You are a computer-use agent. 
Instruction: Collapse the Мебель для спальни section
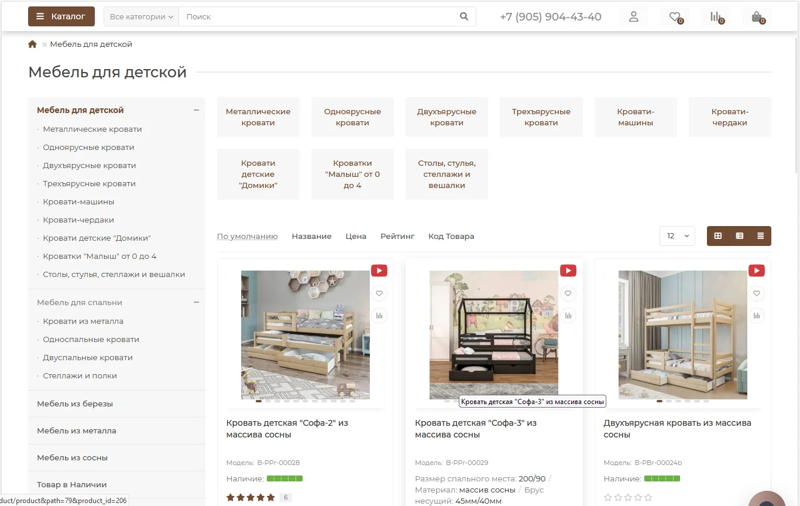pyautogui.click(x=197, y=302)
